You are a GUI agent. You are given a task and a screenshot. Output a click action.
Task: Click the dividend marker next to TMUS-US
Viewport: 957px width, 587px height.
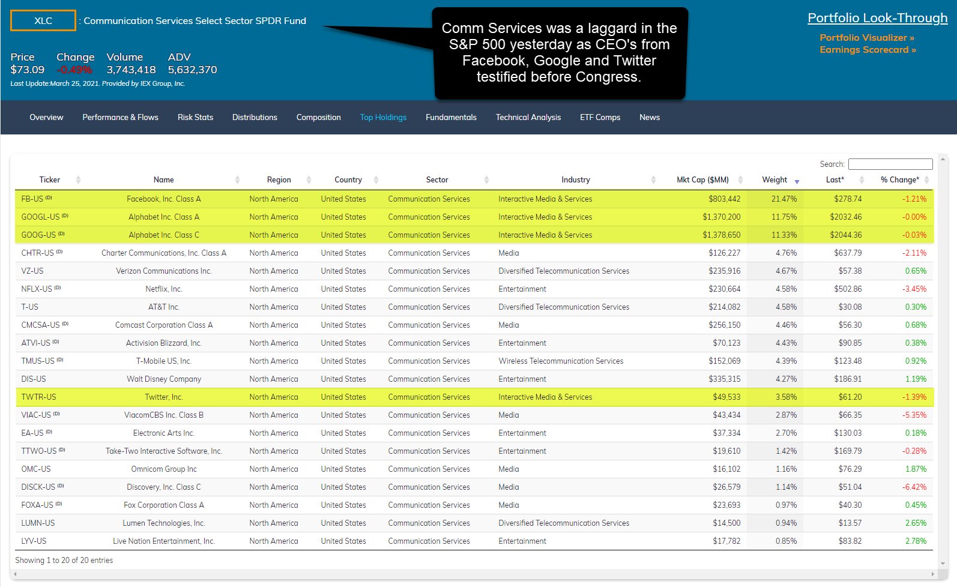(x=60, y=360)
